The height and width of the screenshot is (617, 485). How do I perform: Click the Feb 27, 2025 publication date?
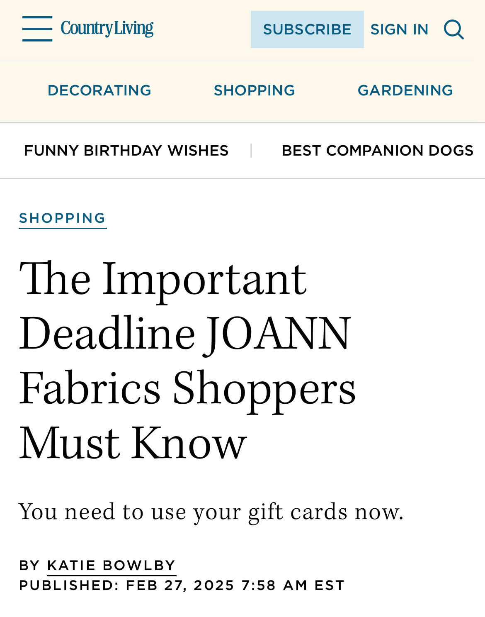[x=180, y=585]
